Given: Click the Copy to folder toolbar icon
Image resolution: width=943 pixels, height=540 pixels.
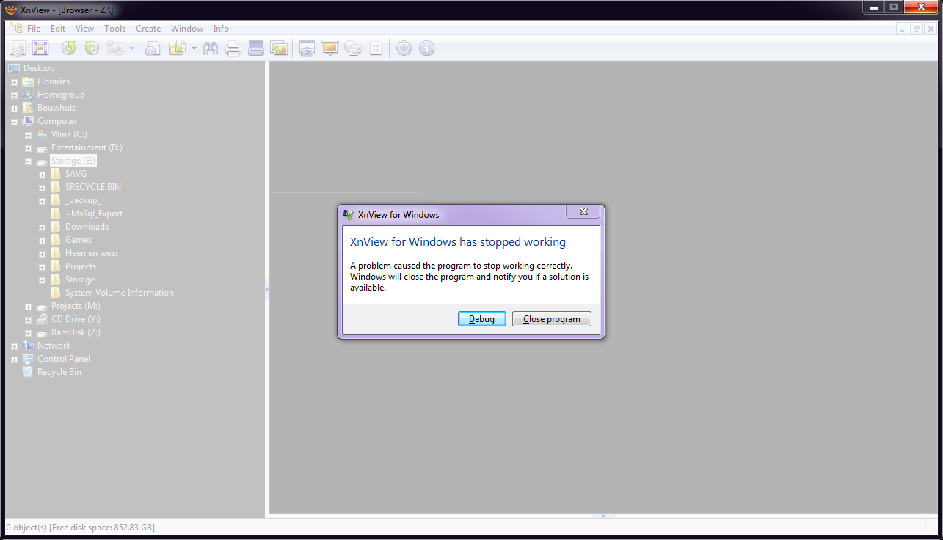Looking at the screenshot, I should tap(177, 48).
